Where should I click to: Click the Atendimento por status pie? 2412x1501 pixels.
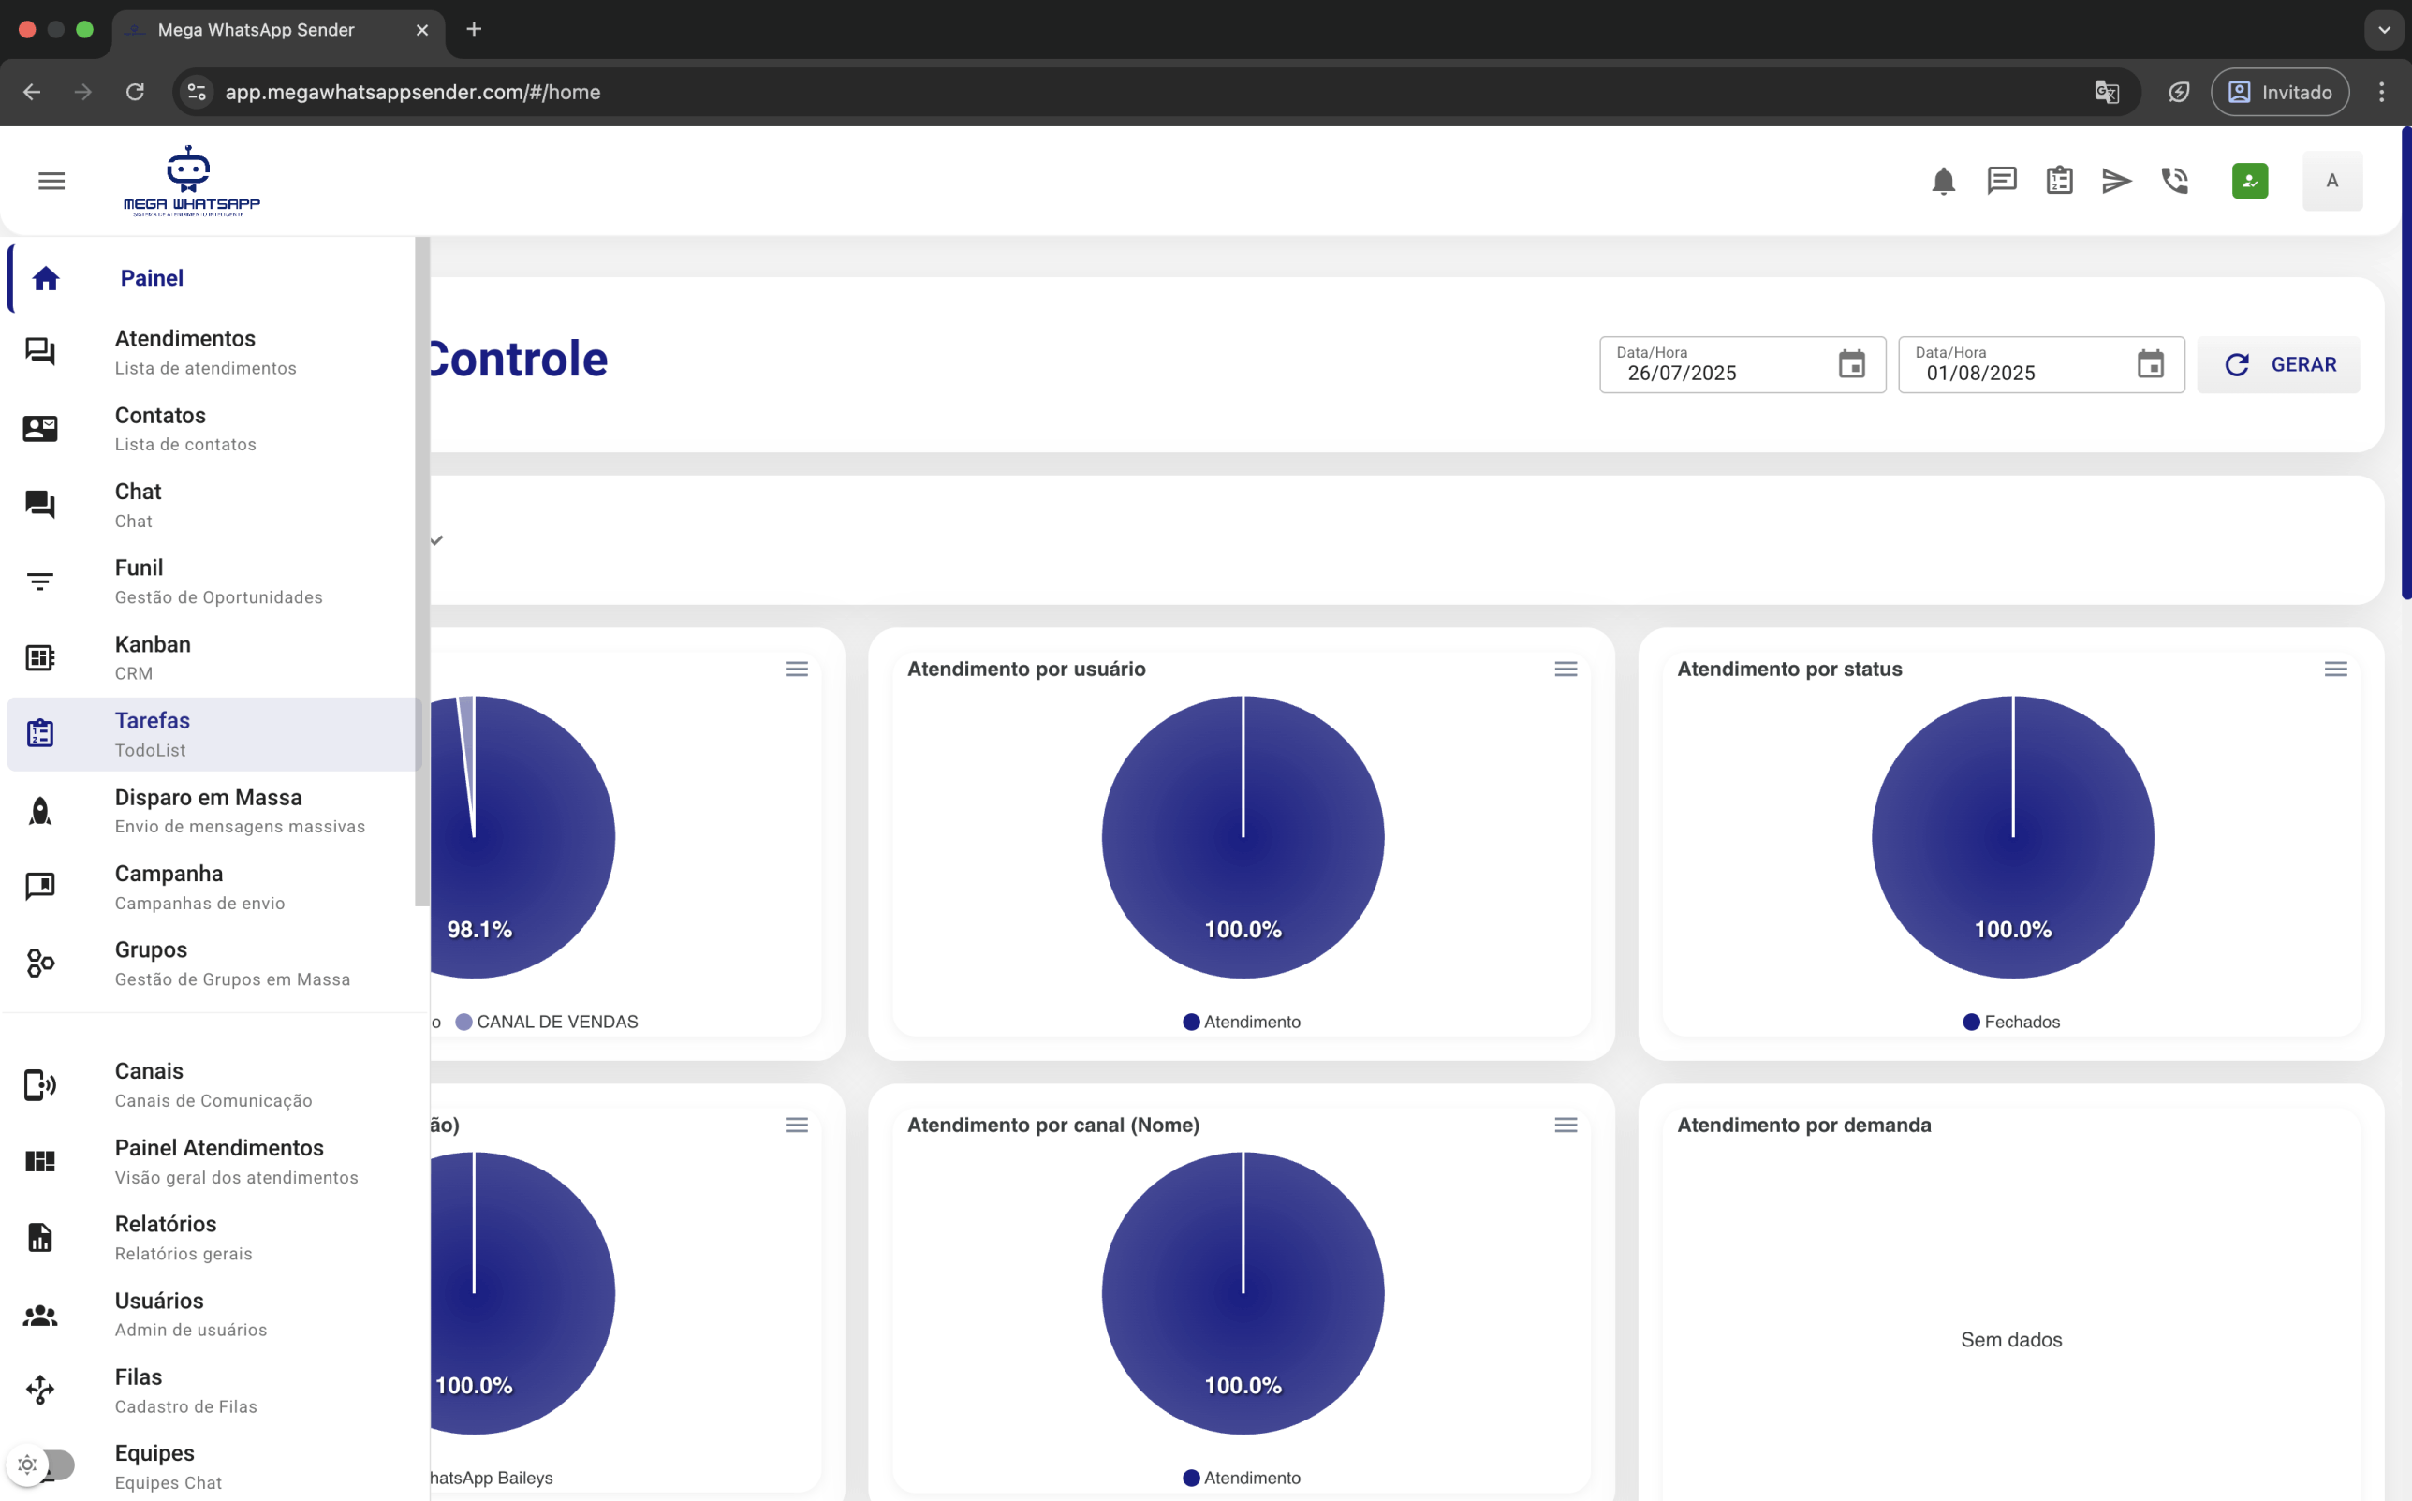coord(2013,837)
